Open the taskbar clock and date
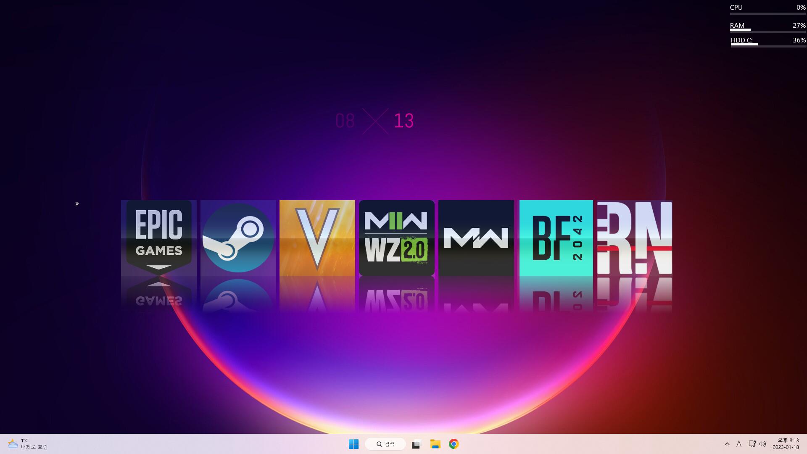Viewport: 807px width, 454px height. 785,444
